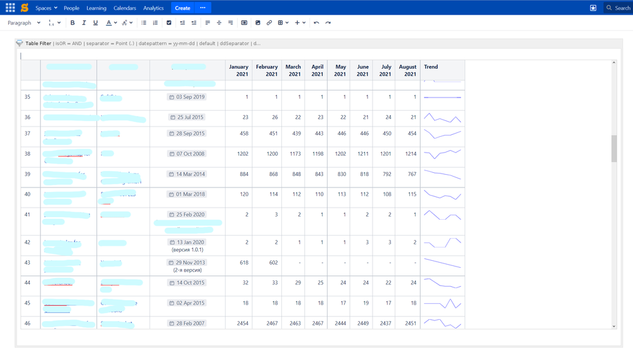Image resolution: width=633 pixels, height=359 pixels.
Task: Go to the Analytics menu item
Action: (153, 8)
